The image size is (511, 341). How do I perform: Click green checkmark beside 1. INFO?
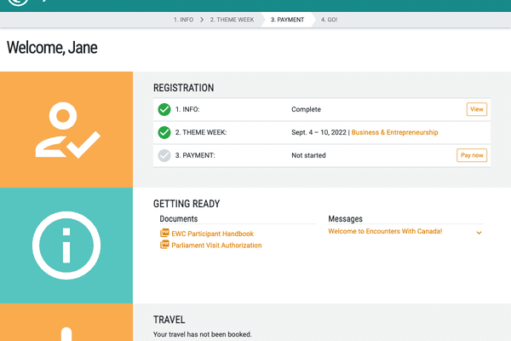[x=164, y=109]
